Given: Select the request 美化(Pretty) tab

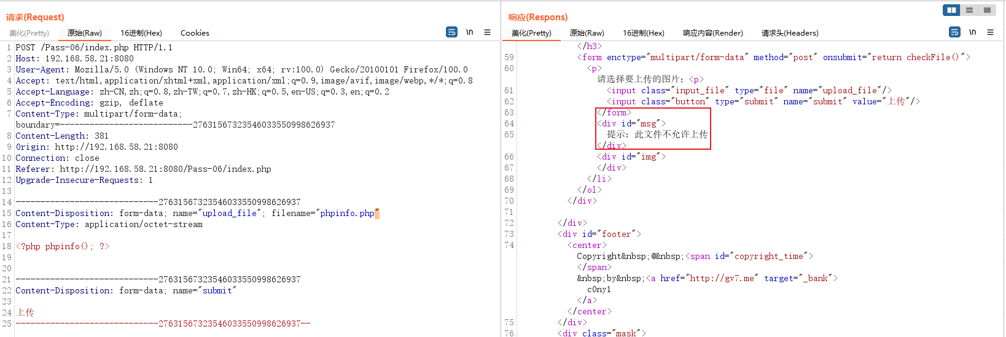Looking at the screenshot, I should pyautogui.click(x=29, y=33).
